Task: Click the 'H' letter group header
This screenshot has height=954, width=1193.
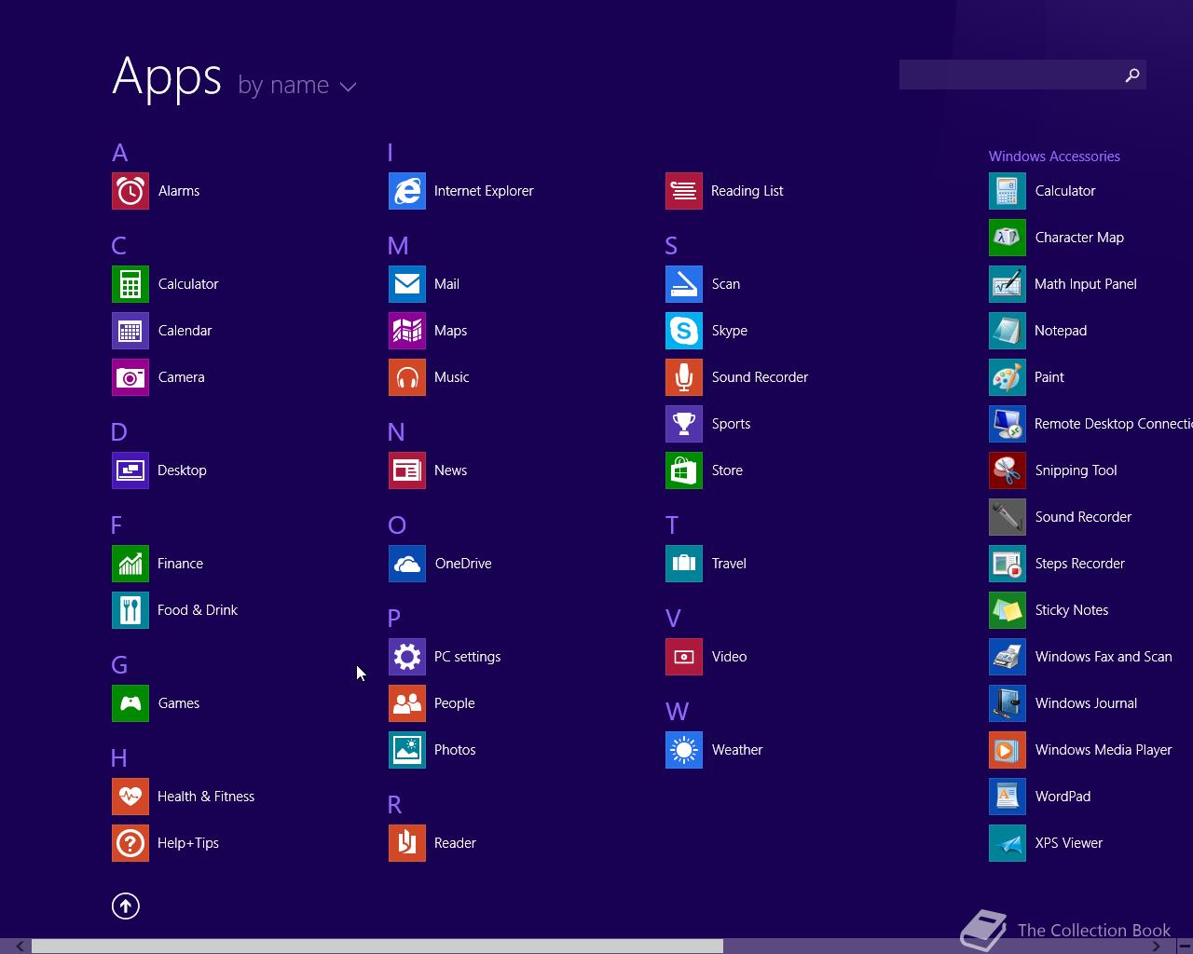Action: pos(119,758)
